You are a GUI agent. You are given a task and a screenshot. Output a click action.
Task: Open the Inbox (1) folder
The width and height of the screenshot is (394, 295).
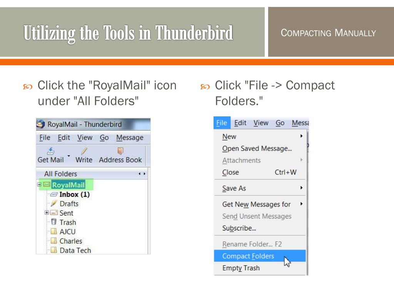[74, 194]
